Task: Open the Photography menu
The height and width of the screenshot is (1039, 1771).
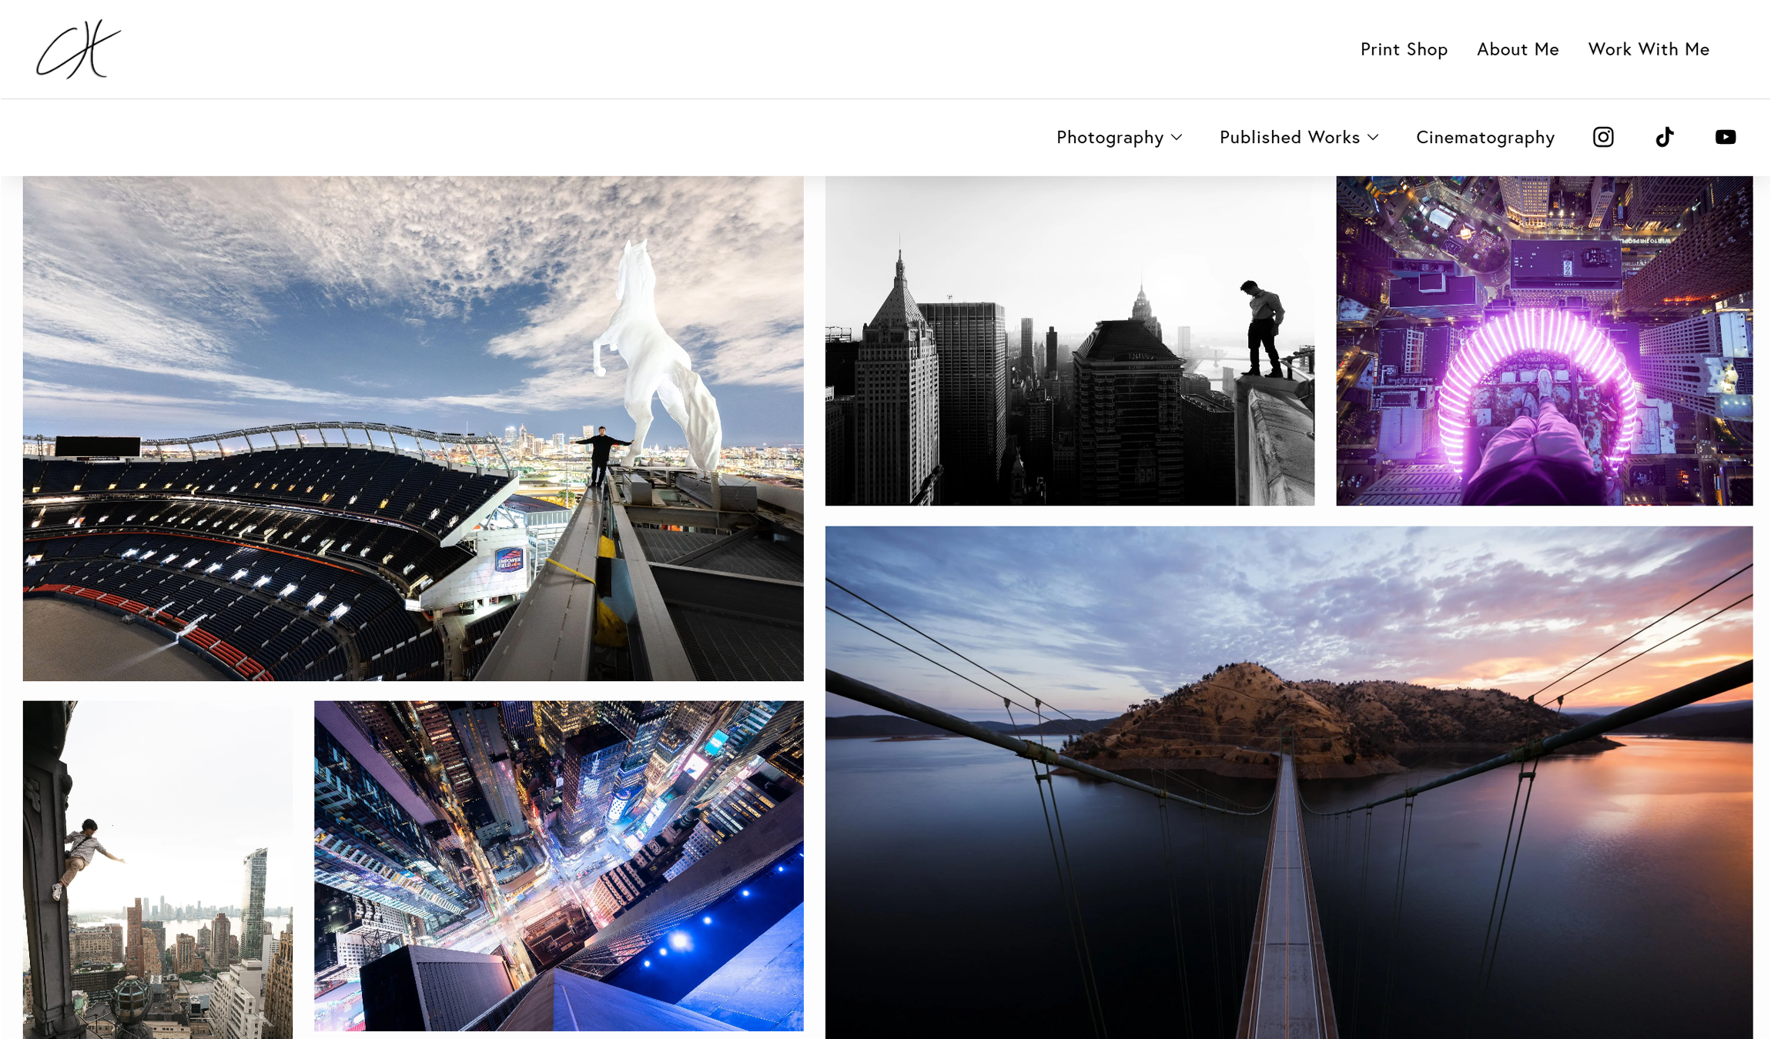Action: coord(1110,137)
